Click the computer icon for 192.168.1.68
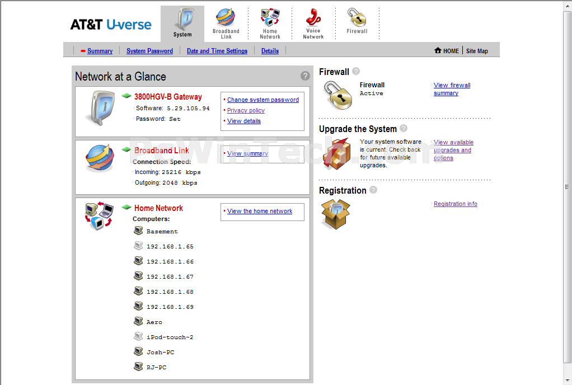Screen dimensions: 572x385 [138, 291]
